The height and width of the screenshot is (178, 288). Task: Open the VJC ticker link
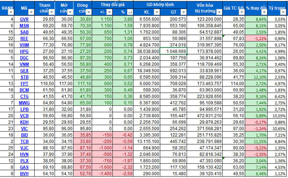click(x=24, y=148)
